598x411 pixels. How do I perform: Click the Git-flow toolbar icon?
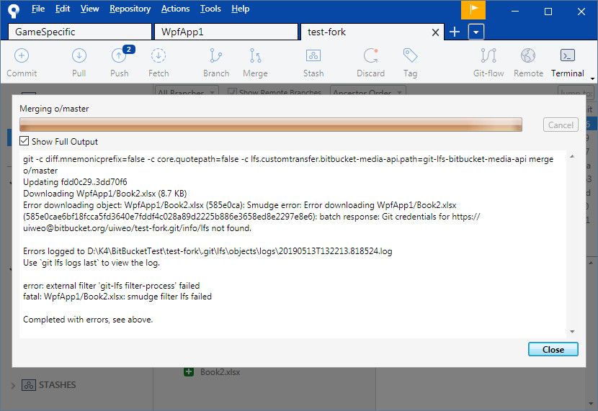click(488, 55)
